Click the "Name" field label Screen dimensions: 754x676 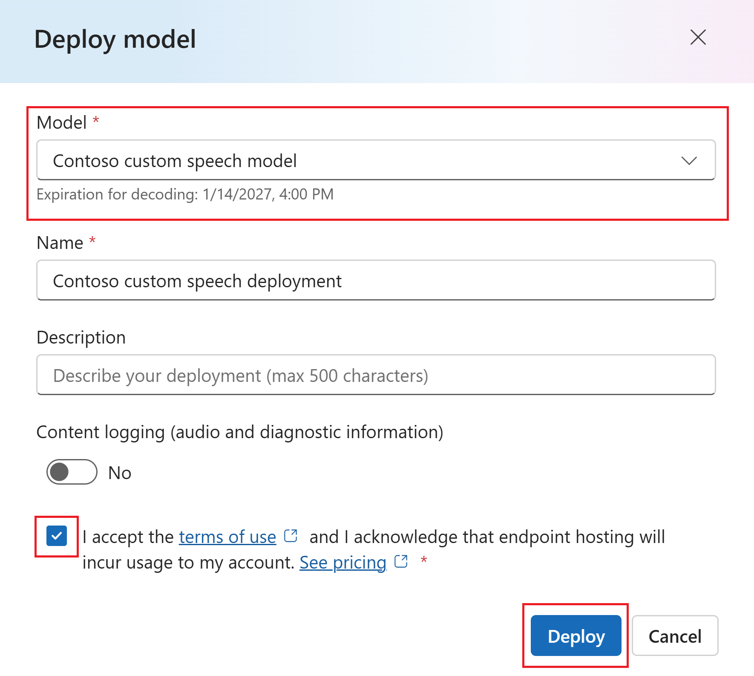pos(60,243)
